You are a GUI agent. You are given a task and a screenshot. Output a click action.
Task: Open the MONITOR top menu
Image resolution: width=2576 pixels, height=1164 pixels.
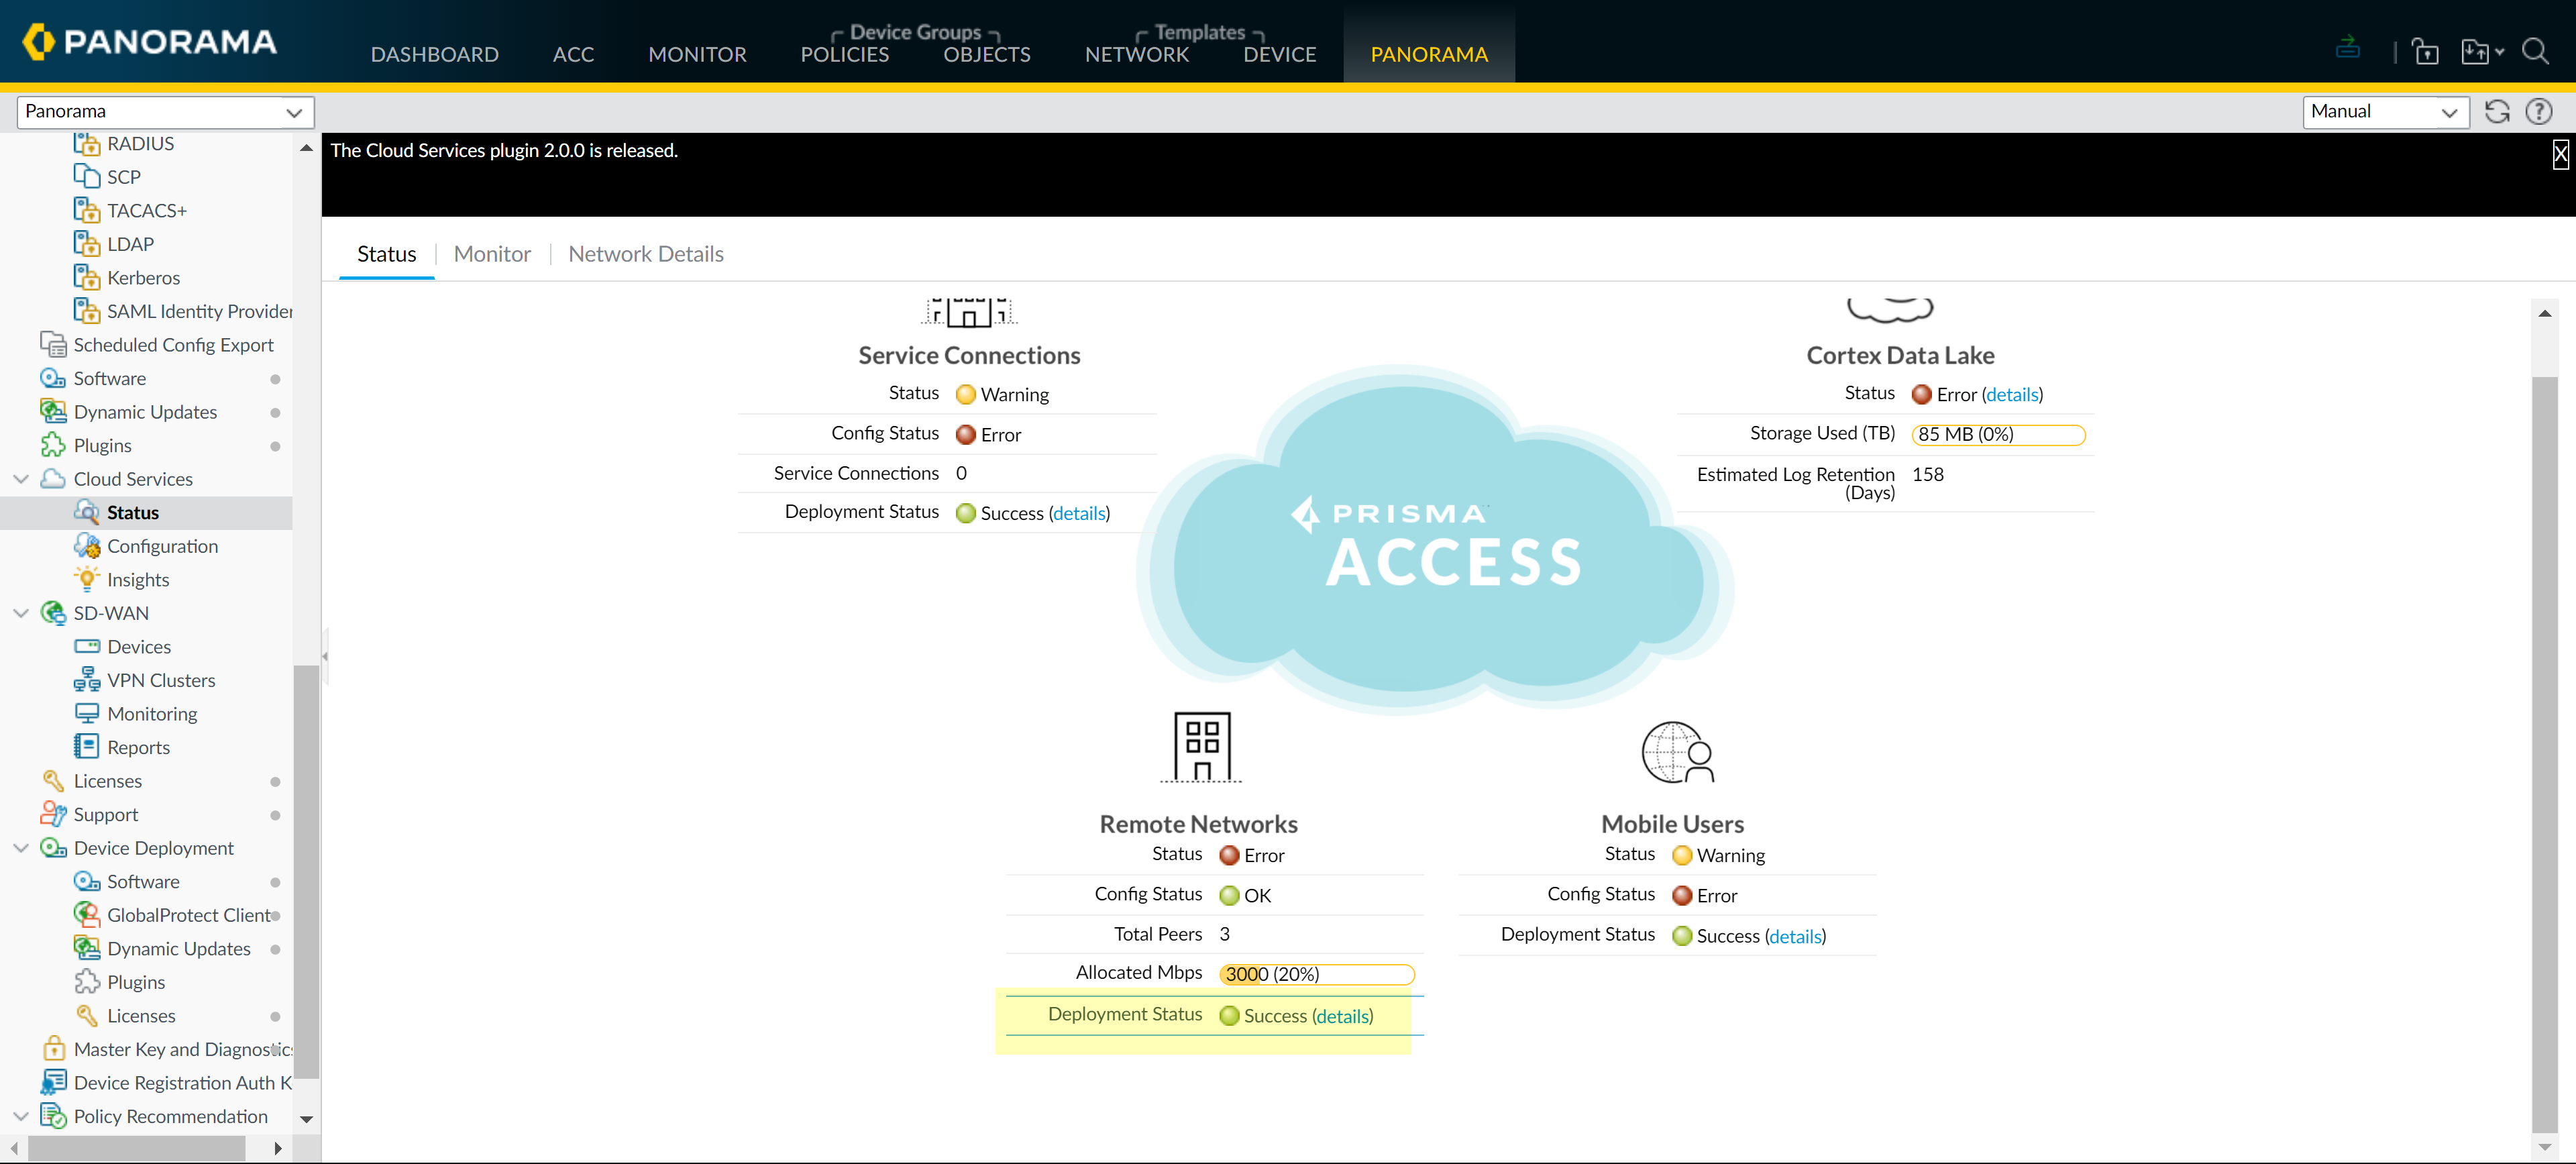click(x=697, y=54)
